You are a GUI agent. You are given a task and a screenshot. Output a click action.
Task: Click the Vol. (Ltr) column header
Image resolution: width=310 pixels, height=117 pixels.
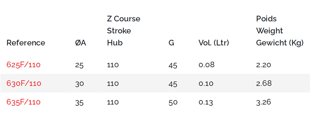[214, 43]
